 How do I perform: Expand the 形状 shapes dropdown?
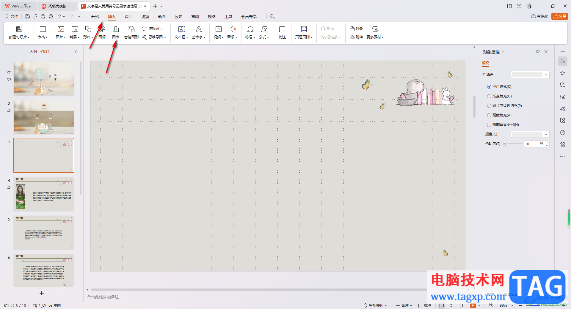88,32
